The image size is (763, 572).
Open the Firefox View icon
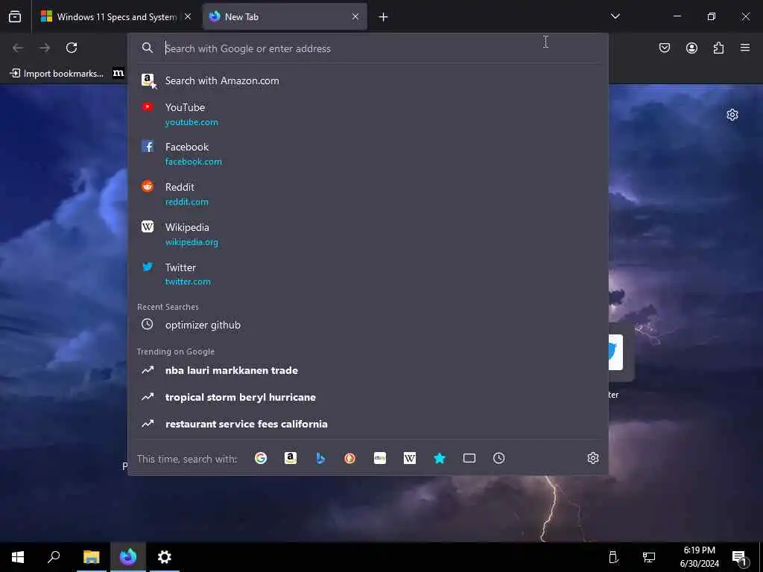click(x=15, y=16)
